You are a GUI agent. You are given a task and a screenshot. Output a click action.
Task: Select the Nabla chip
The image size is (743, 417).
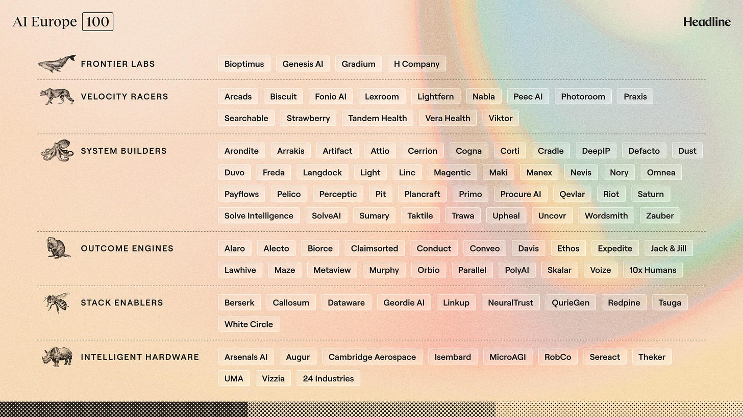(x=484, y=96)
